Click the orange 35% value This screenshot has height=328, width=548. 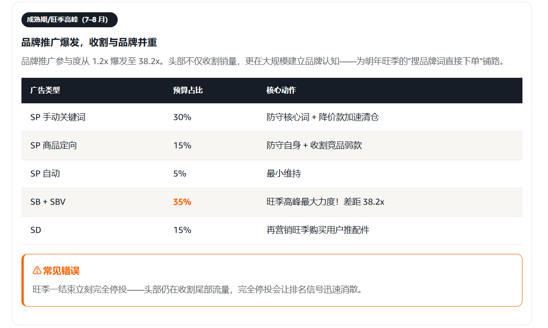[182, 202]
